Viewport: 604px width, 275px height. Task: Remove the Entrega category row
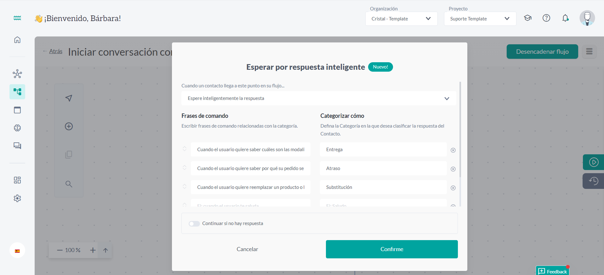point(453,150)
